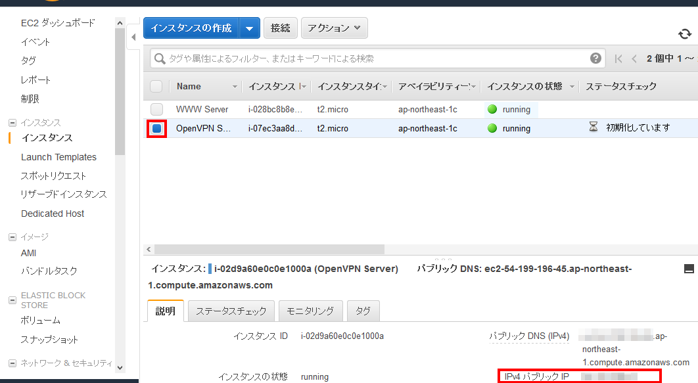
Task: Click the sidebar vertical scrollbar thumb
Action: pos(120,91)
